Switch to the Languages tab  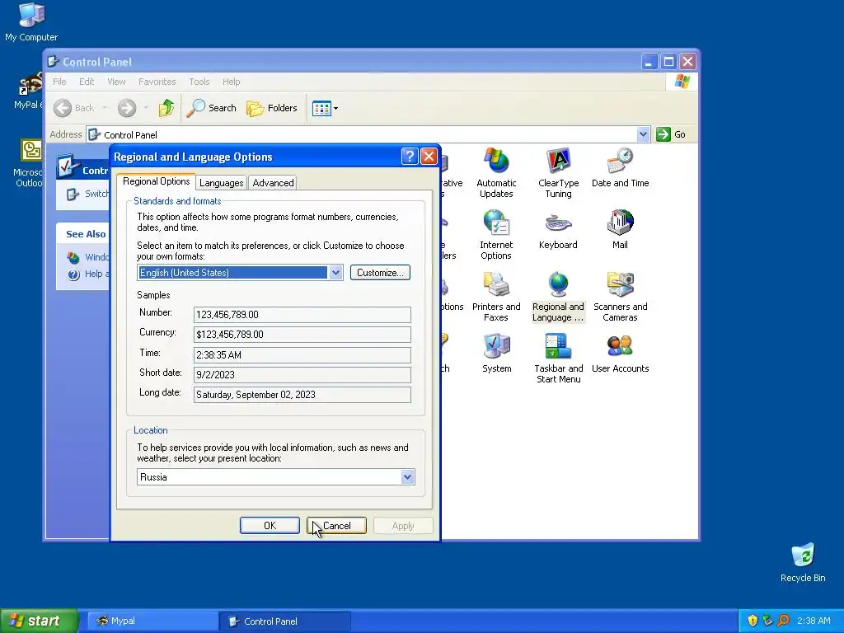click(221, 183)
